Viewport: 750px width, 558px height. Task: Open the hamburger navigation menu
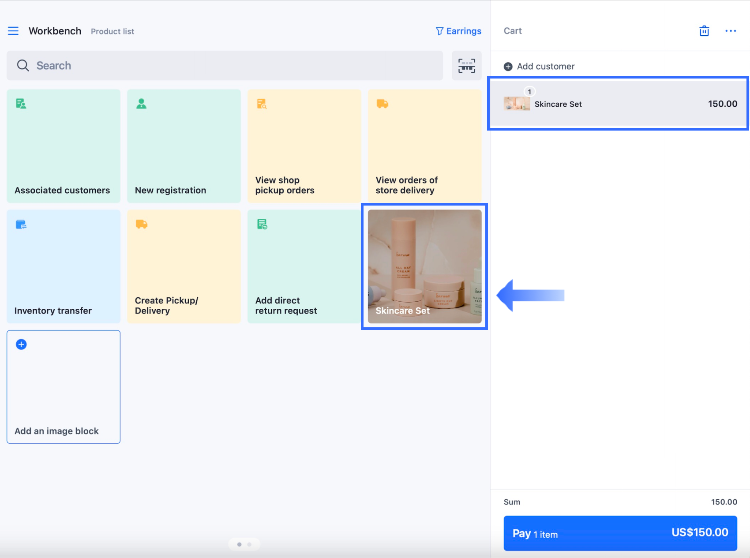pos(13,31)
